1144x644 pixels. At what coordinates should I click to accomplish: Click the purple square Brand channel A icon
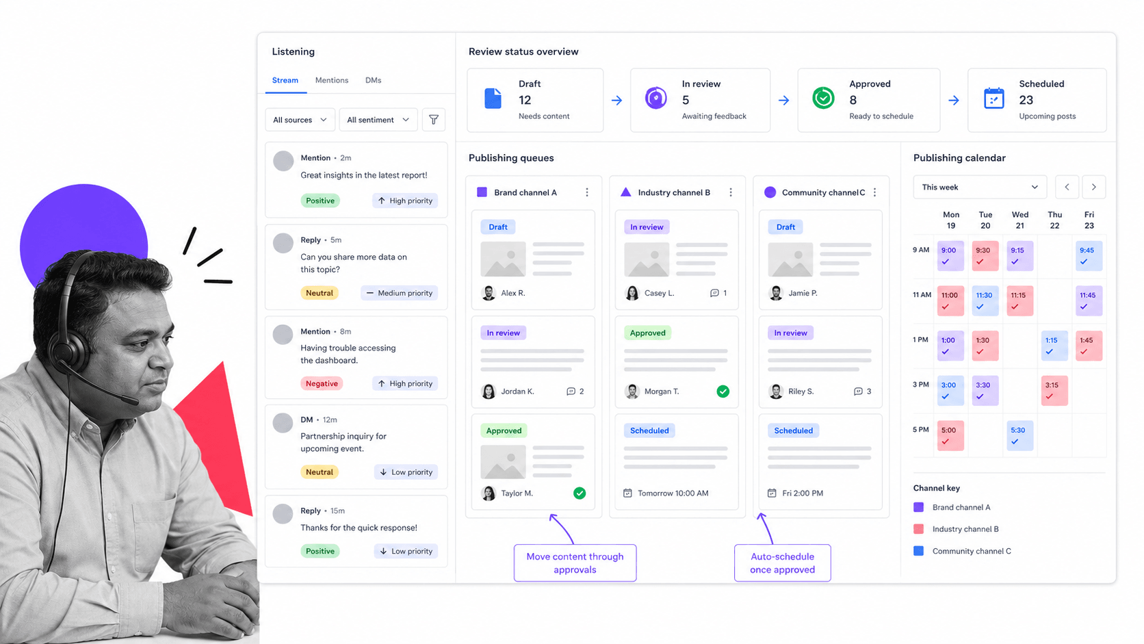[x=482, y=192]
